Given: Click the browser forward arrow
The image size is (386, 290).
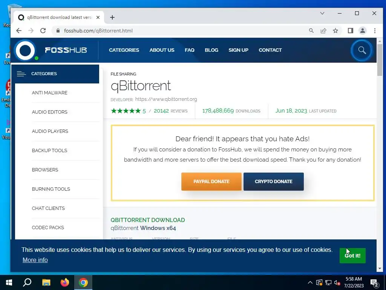Looking at the screenshot, I should [x=31, y=31].
